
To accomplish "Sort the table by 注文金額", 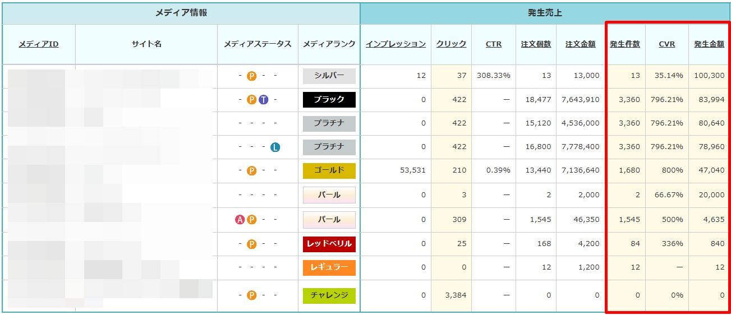I will tap(580, 44).
